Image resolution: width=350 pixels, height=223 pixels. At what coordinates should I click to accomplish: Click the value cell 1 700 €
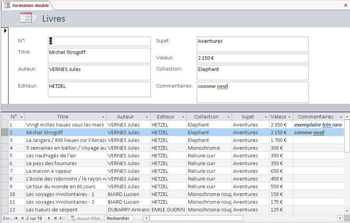click(281, 140)
